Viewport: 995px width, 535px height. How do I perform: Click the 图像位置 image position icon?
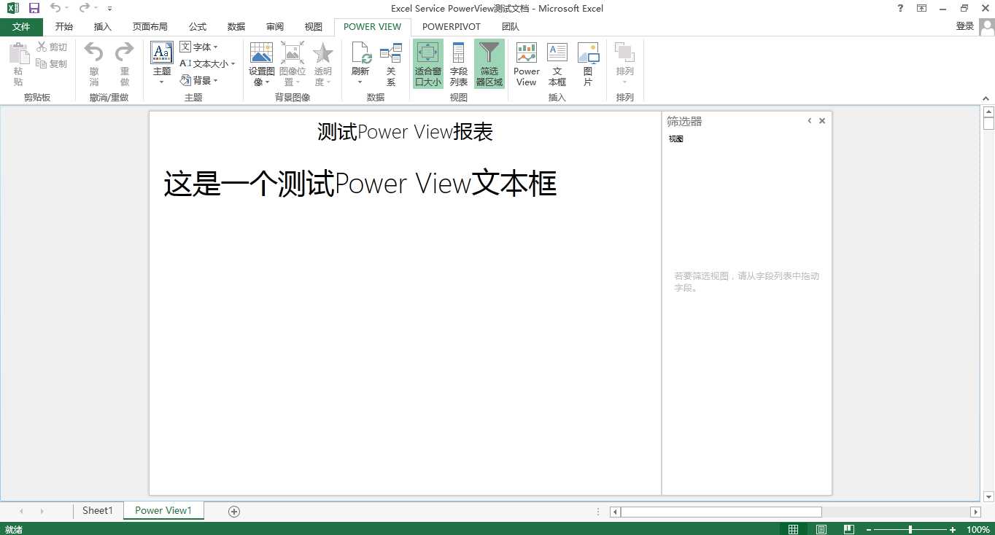(x=292, y=52)
